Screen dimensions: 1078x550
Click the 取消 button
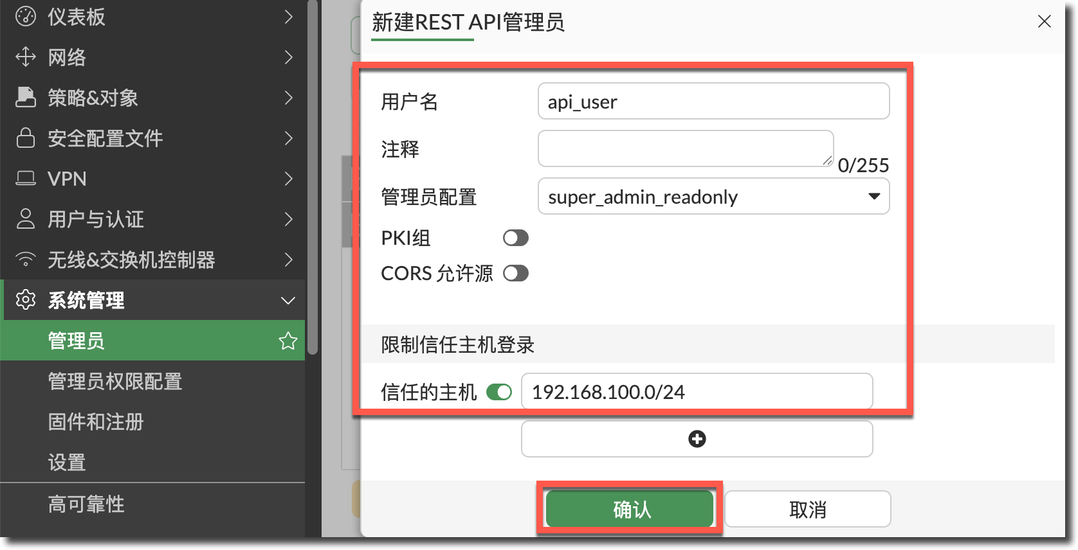807,510
